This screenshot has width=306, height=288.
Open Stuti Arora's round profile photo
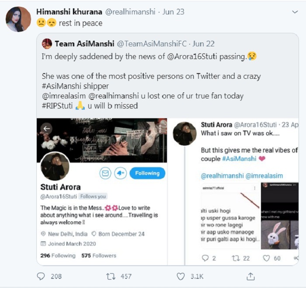point(55,167)
